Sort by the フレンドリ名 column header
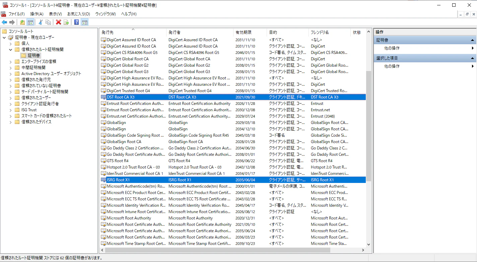The width and height of the screenshot is (477, 262). [x=329, y=32]
